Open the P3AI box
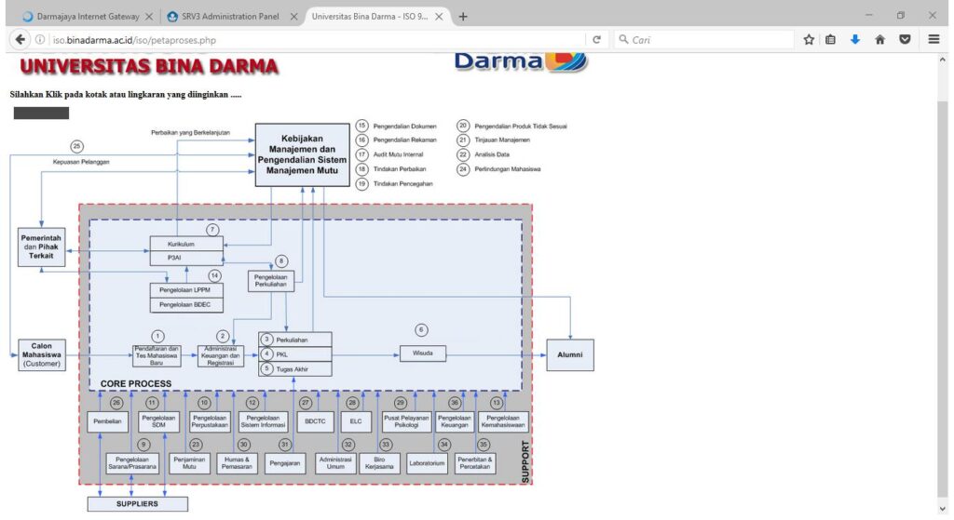 click(186, 259)
